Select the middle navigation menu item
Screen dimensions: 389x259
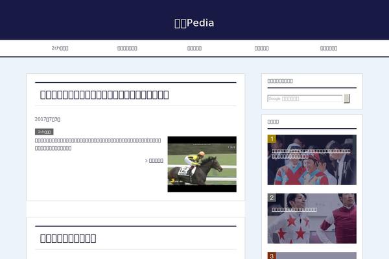click(x=194, y=48)
